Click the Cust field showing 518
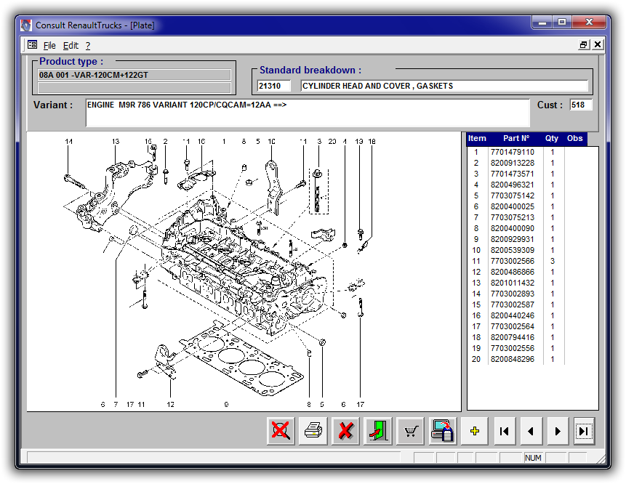 [581, 105]
